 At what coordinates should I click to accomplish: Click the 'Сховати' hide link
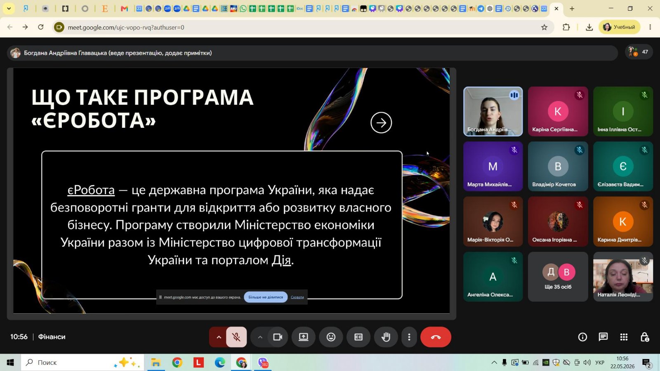click(297, 297)
